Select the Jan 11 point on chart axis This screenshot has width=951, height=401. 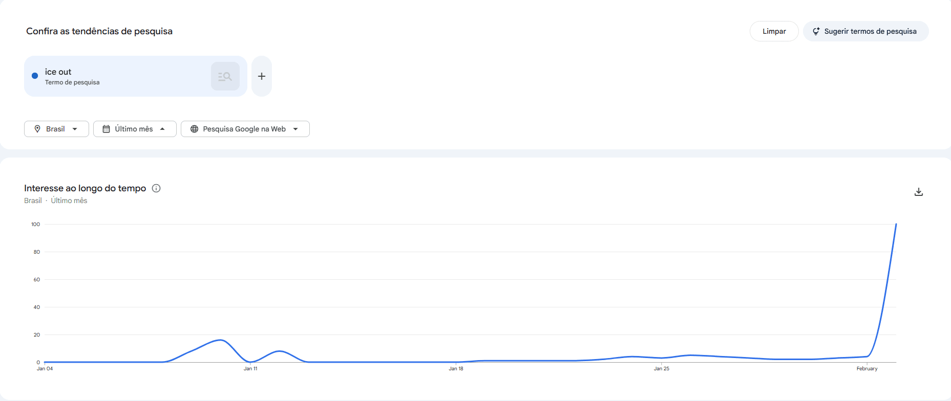(x=250, y=368)
